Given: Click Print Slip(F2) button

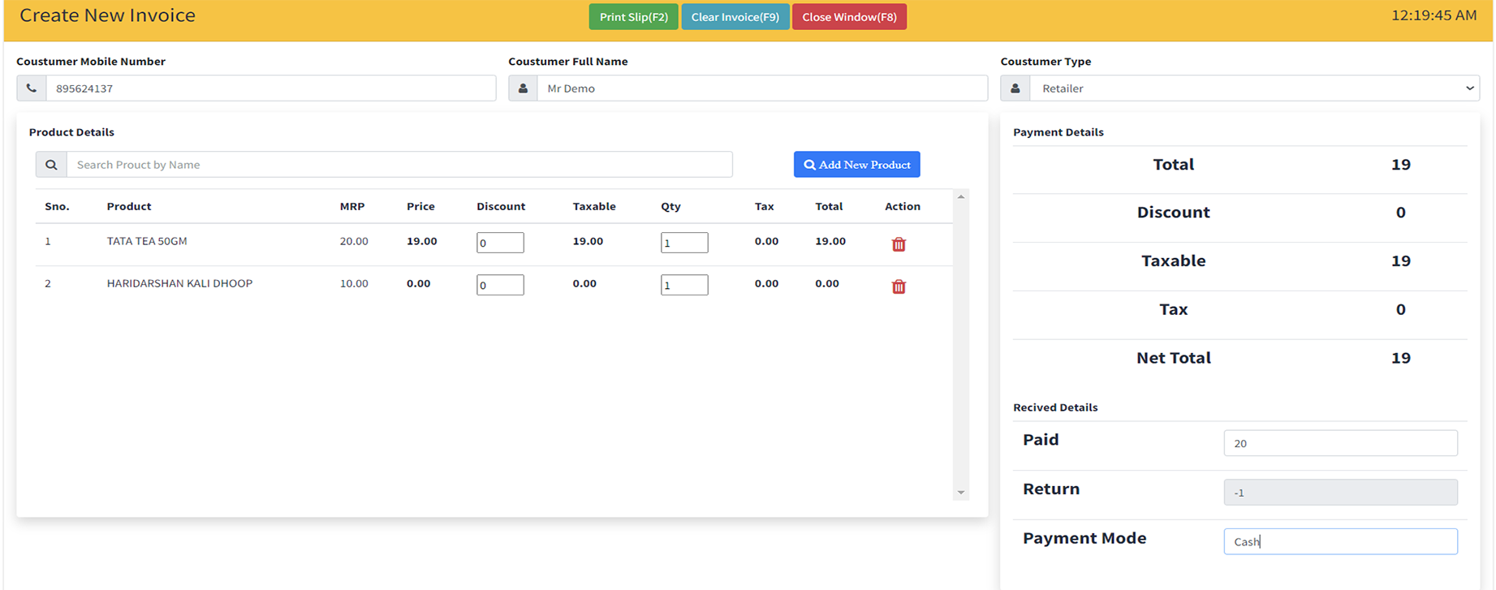Looking at the screenshot, I should coord(634,17).
